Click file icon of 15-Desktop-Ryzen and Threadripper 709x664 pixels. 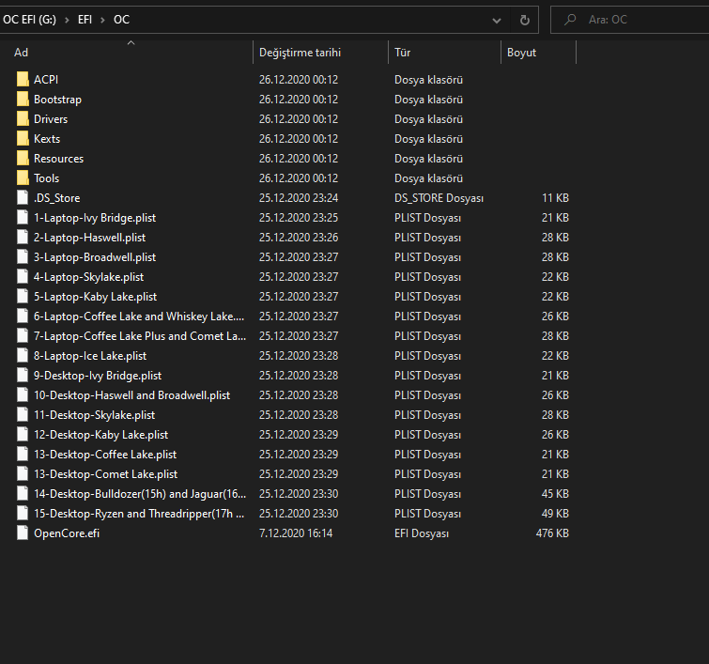pyautogui.click(x=23, y=514)
